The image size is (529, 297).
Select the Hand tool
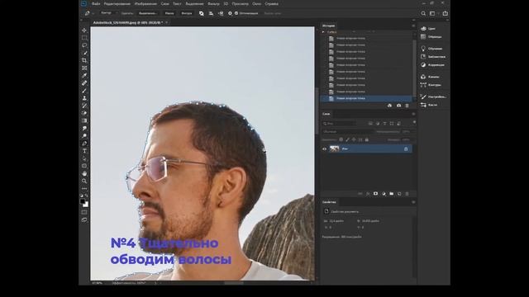(x=84, y=173)
